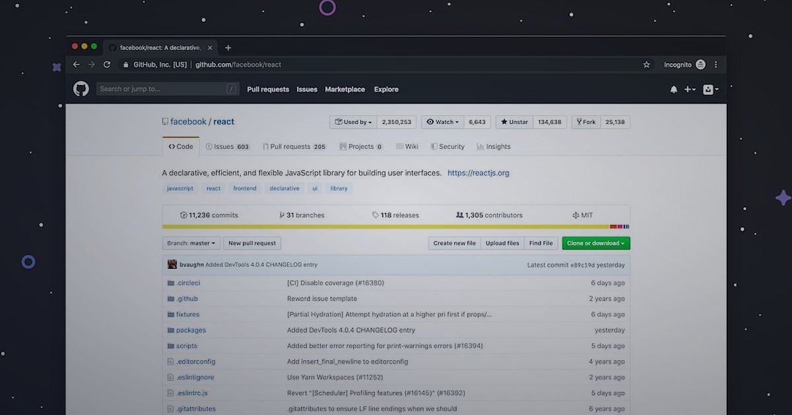Viewport: 792px width, 415px height.
Task: Expand the Branch: master selector
Action: pyautogui.click(x=191, y=243)
